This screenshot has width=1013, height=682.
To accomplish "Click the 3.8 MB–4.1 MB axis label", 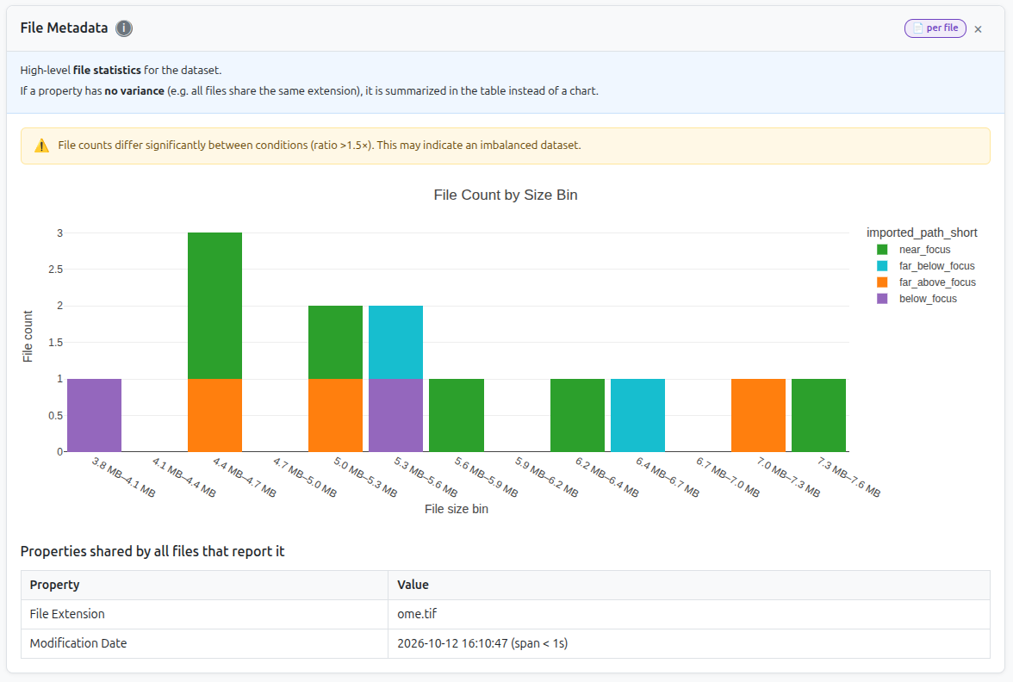I will 123,477.
